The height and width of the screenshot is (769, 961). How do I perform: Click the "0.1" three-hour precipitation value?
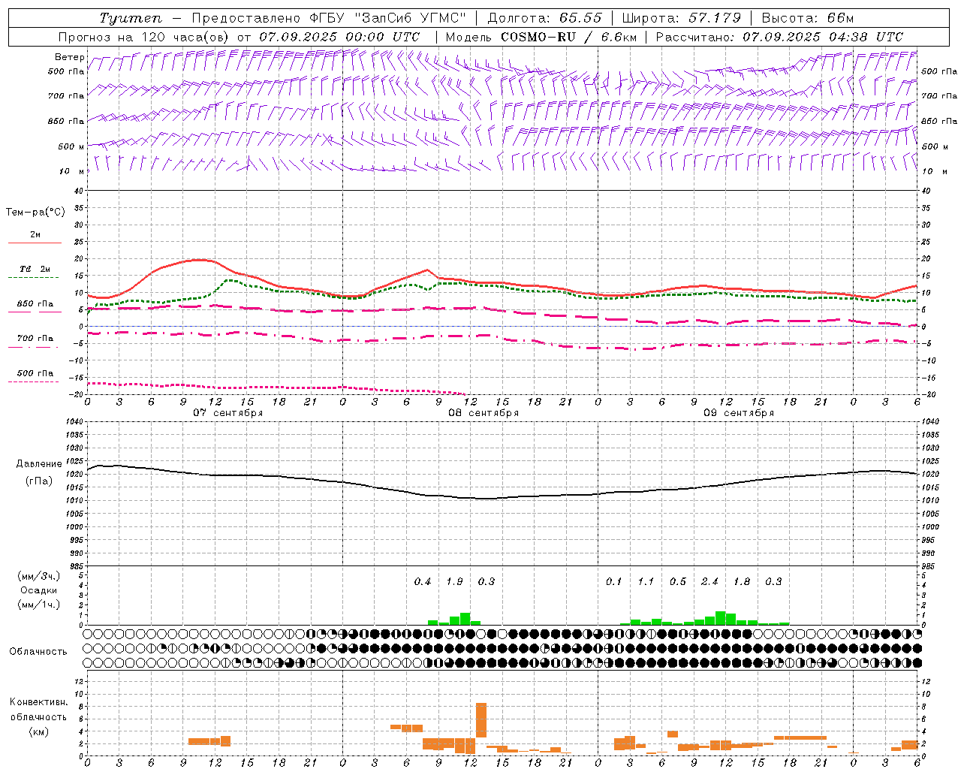(x=614, y=582)
